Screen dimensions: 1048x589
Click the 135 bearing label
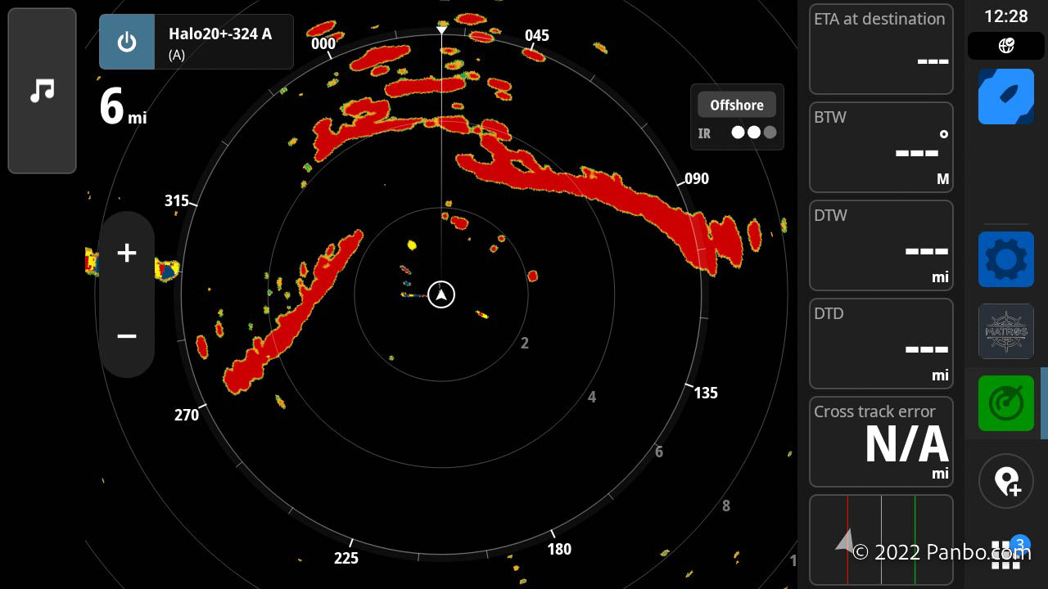coord(706,393)
